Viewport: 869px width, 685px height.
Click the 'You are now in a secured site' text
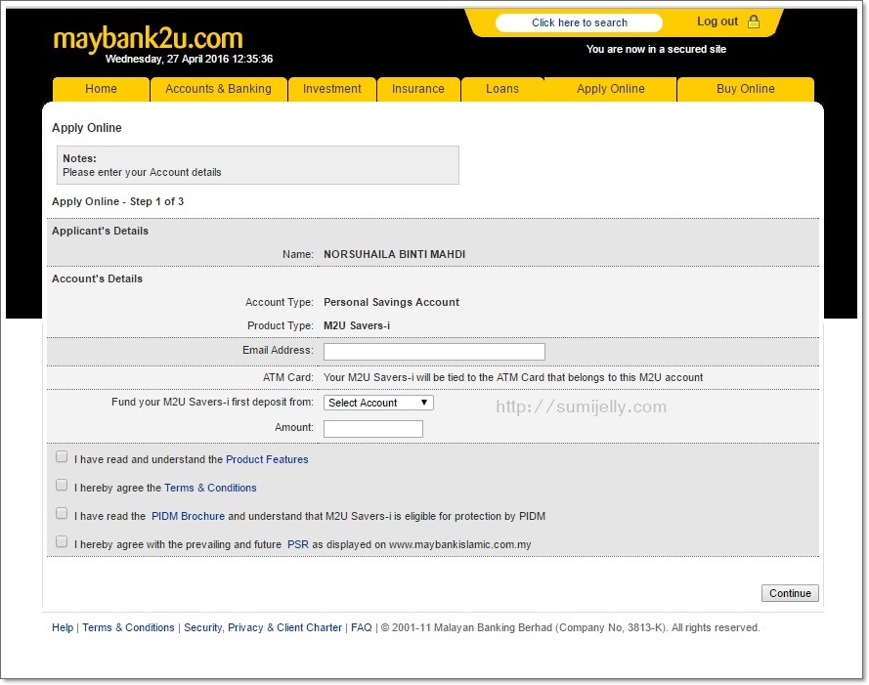pyautogui.click(x=656, y=49)
